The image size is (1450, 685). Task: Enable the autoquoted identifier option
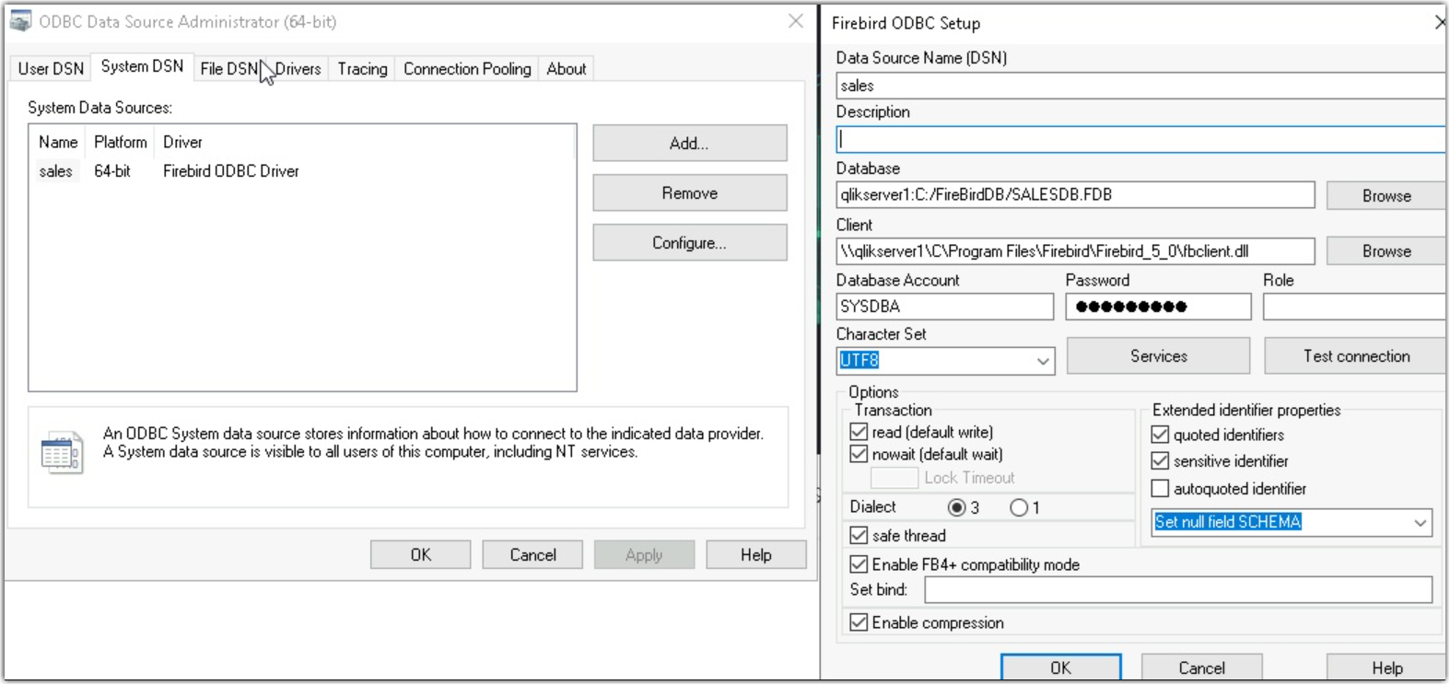click(x=1160, y=489)
